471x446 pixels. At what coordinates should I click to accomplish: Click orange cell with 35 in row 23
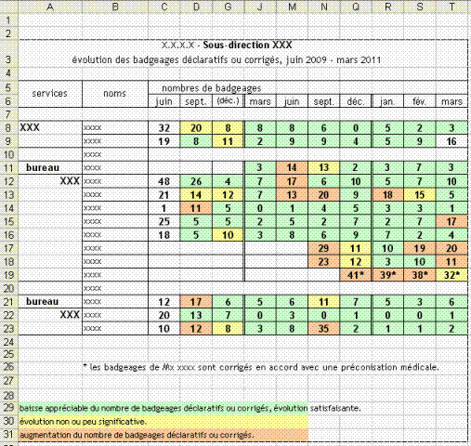coord(324,328)
